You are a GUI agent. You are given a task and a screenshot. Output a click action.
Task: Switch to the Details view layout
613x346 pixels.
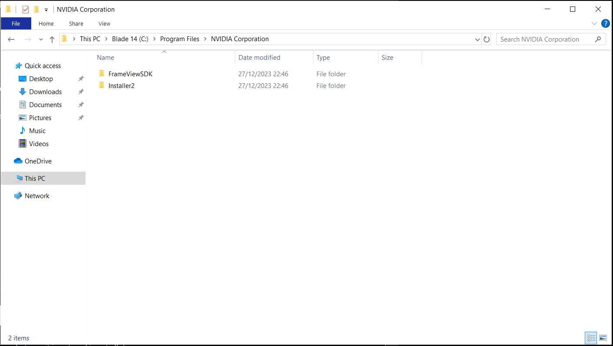coord(591,338)
